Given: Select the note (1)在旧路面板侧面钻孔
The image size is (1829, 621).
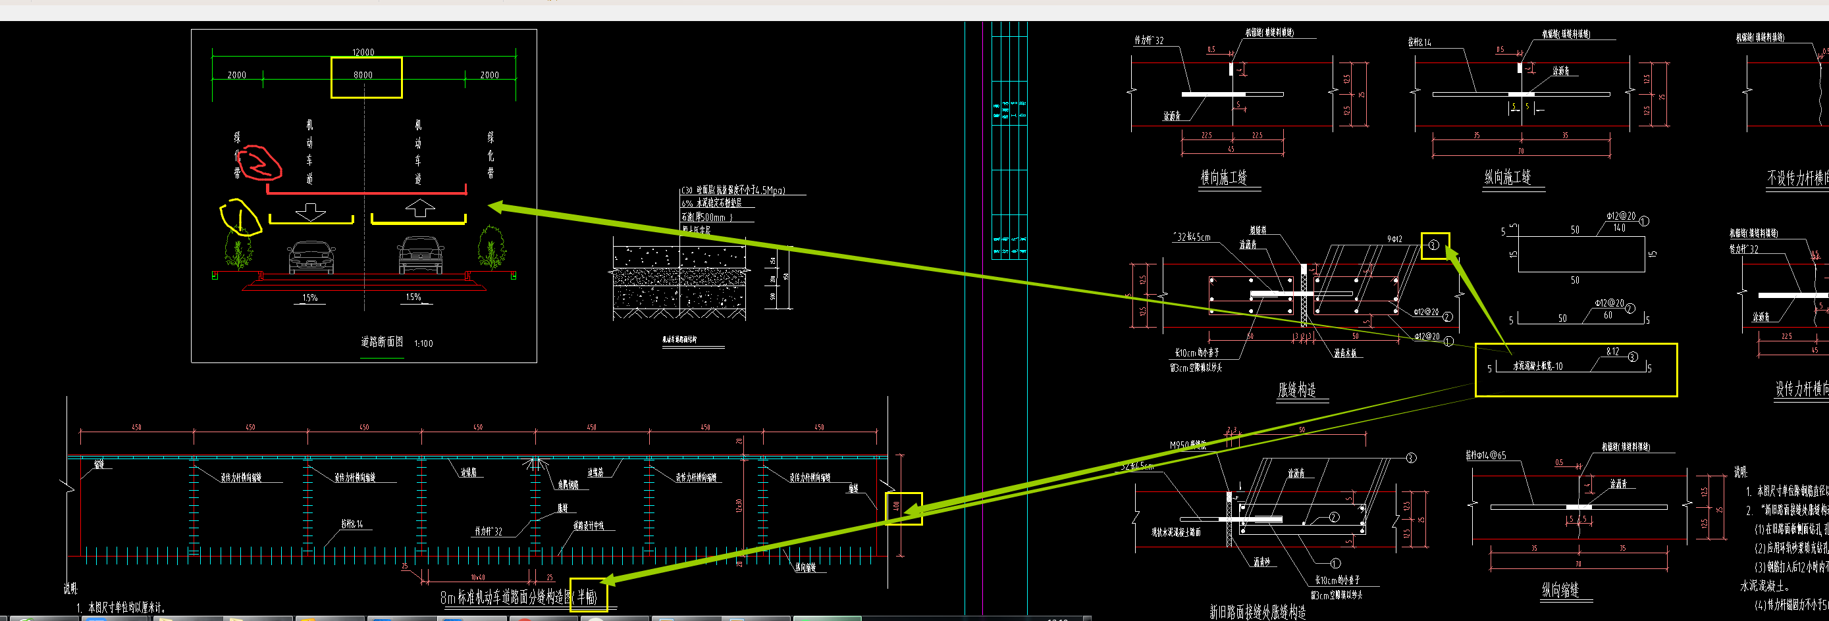Looking at the screenshot, I should 1791,530.
